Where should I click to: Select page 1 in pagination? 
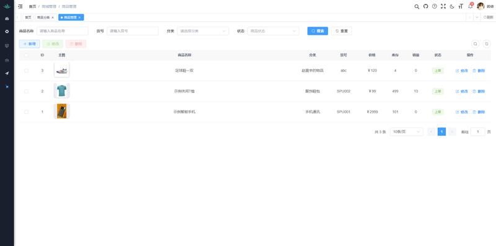(x=441, y=132)
